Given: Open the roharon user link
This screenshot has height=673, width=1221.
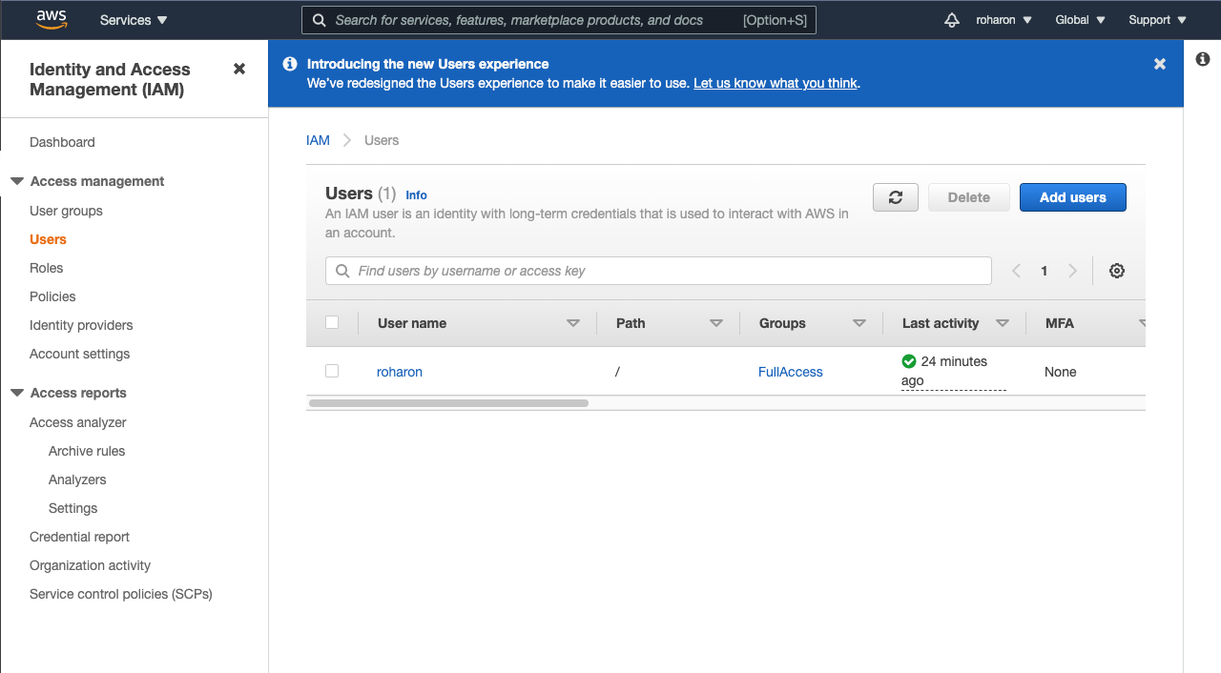Looking at the screenshot, I should click(x=400, y=372).
